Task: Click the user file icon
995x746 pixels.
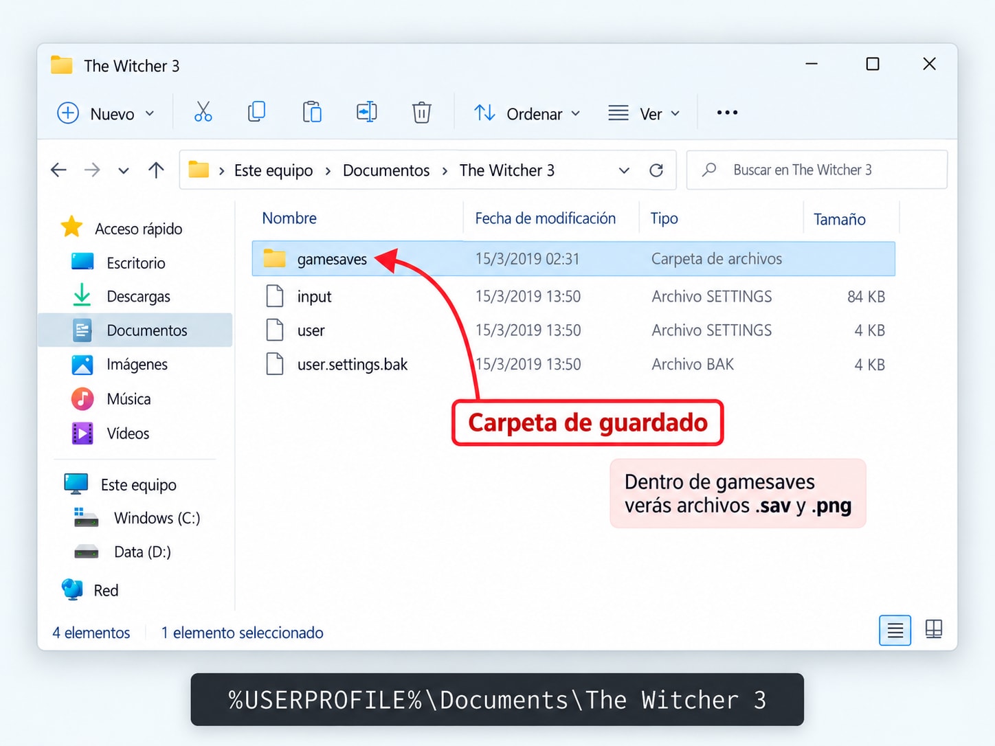Action: click(275, 330)
